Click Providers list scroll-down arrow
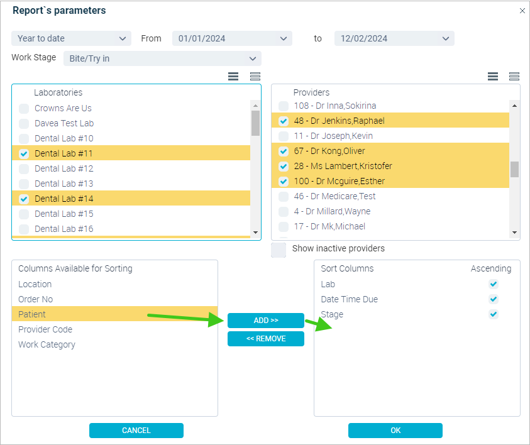This screenshot has width=530, height=445. pyautogui.click(x=514, y=233)
